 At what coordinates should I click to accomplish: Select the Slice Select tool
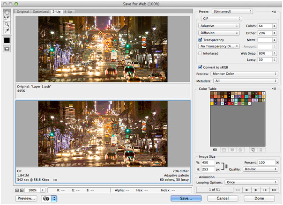(6, 17)
